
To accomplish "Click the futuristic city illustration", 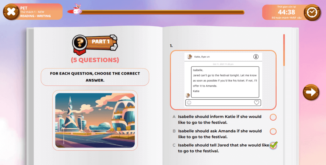I will click(95, 120).
